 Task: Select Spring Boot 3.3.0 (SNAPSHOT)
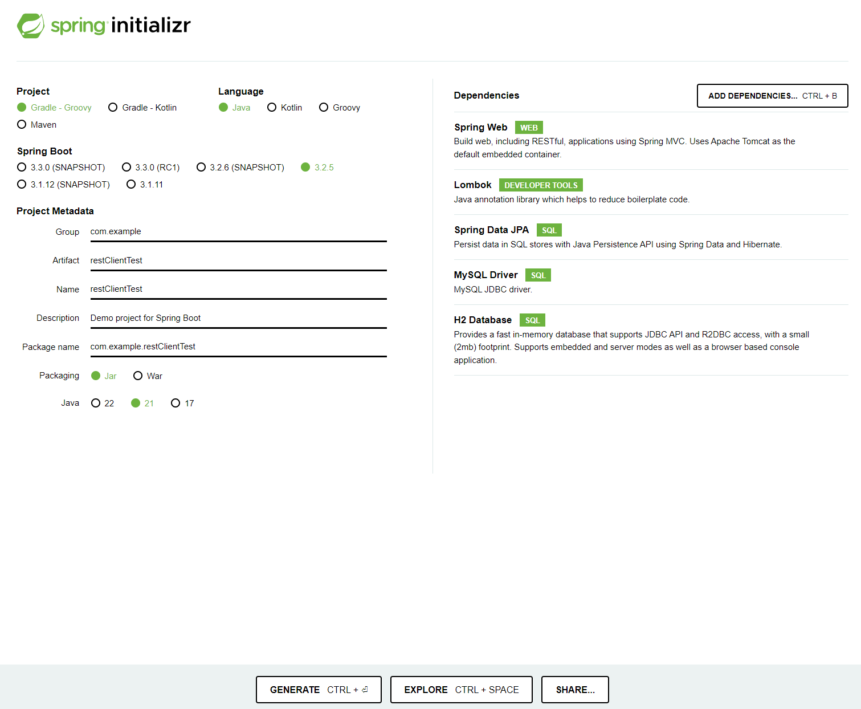click(61, 167)
